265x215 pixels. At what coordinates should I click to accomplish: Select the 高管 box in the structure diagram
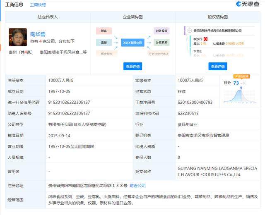(104, 43)
